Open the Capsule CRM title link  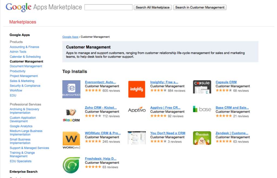(226, 82)
